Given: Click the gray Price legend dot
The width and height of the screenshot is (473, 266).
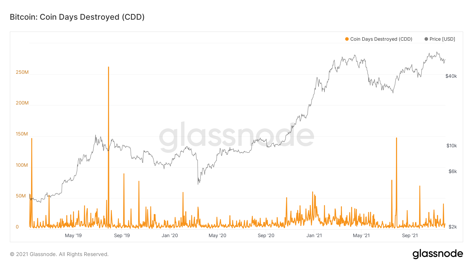Looking at the screenshot, I should click(426, 39).
